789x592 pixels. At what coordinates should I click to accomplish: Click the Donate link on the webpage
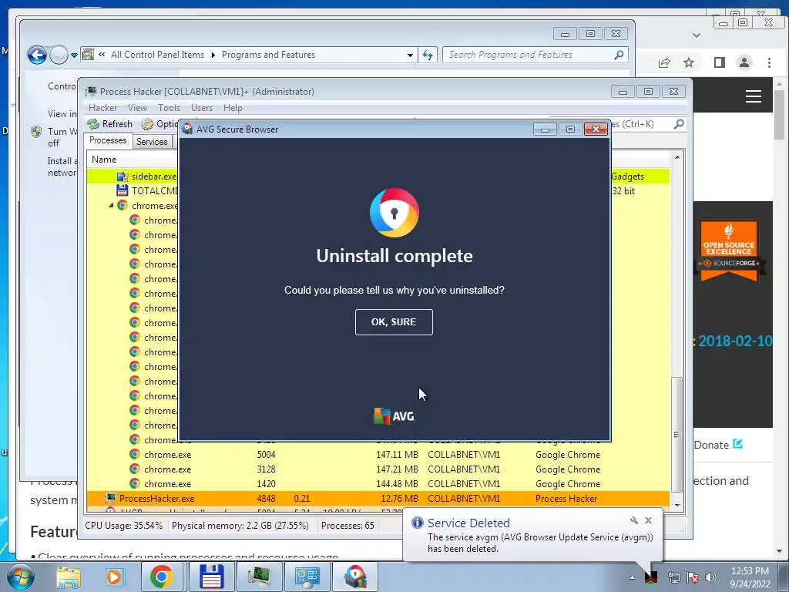718,445
